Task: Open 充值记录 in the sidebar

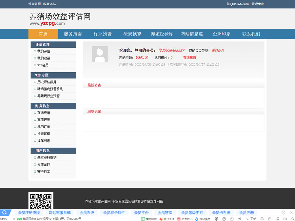Action: point(44,120)
